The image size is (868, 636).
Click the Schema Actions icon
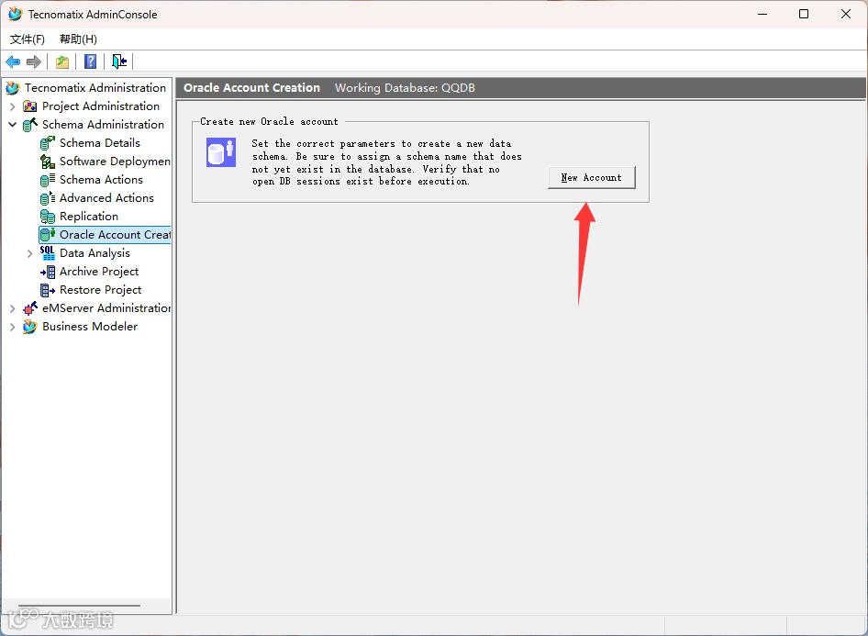coord(48,180)
